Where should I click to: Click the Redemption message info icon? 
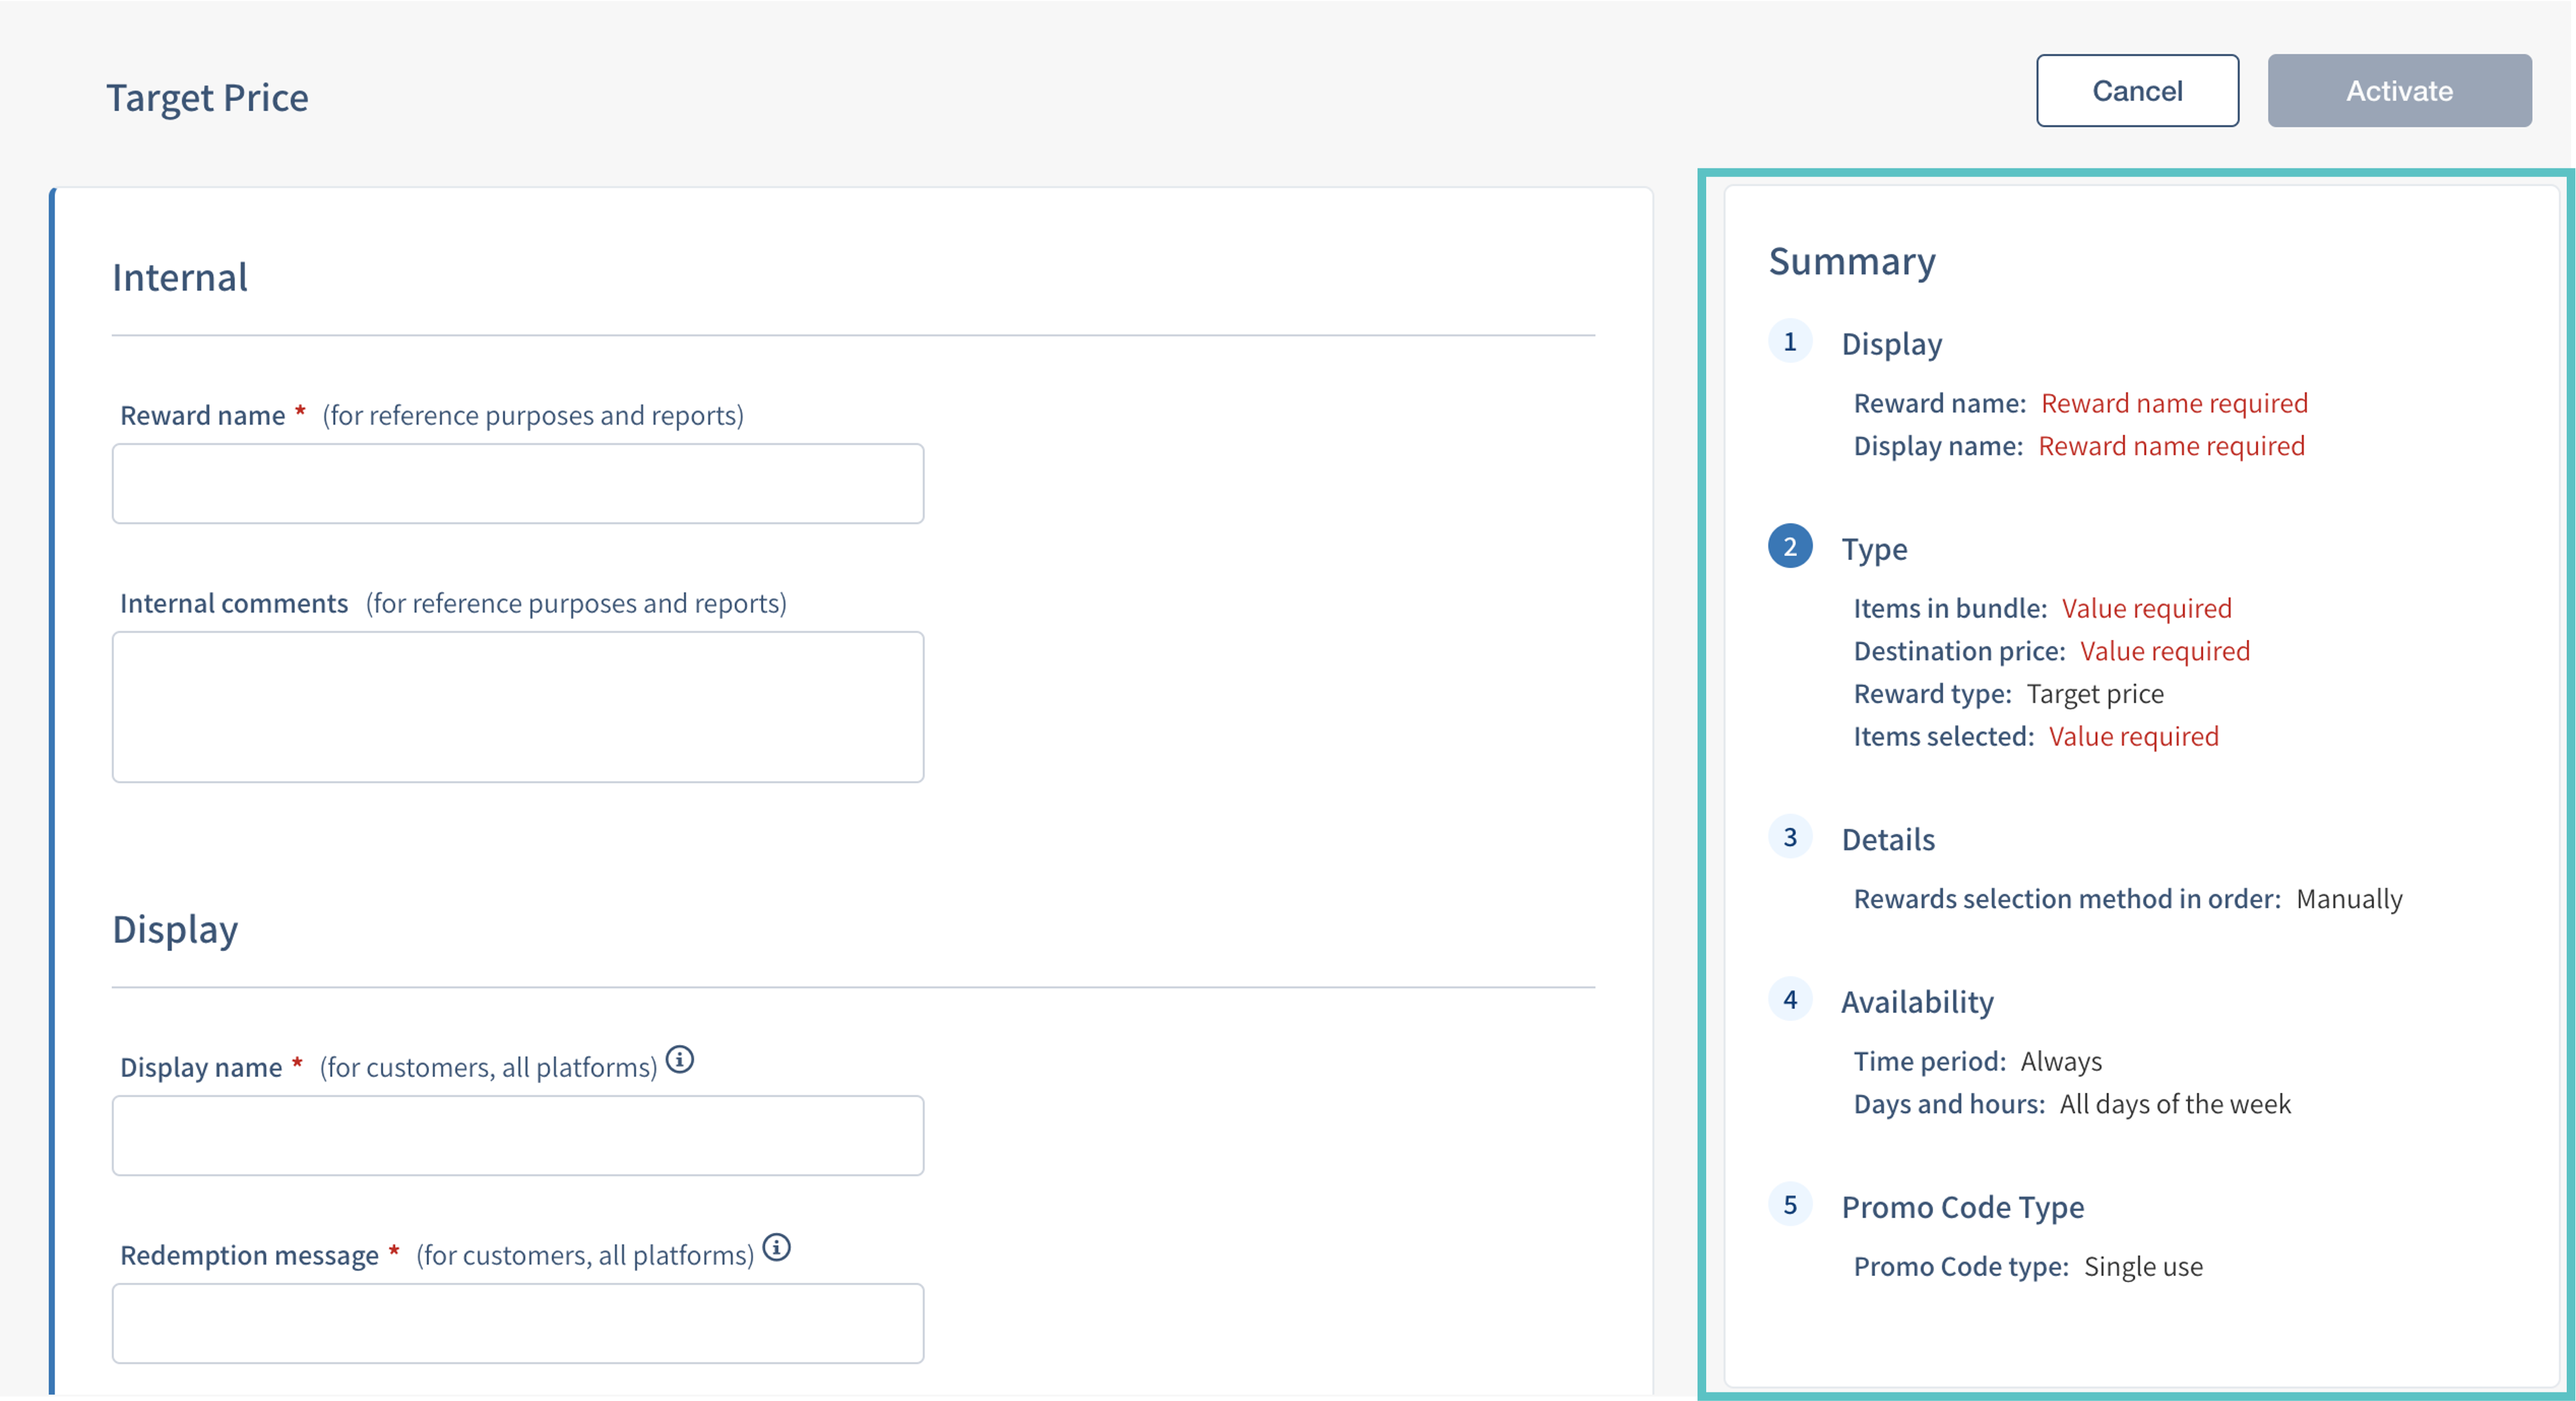click(x=776, y=1247)
